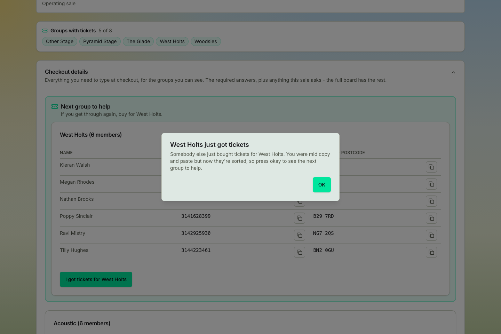This screenshot has width=501, height=334.
Task: Click 'I got tickets for West Holts'
Action: [x=96, y=279]
